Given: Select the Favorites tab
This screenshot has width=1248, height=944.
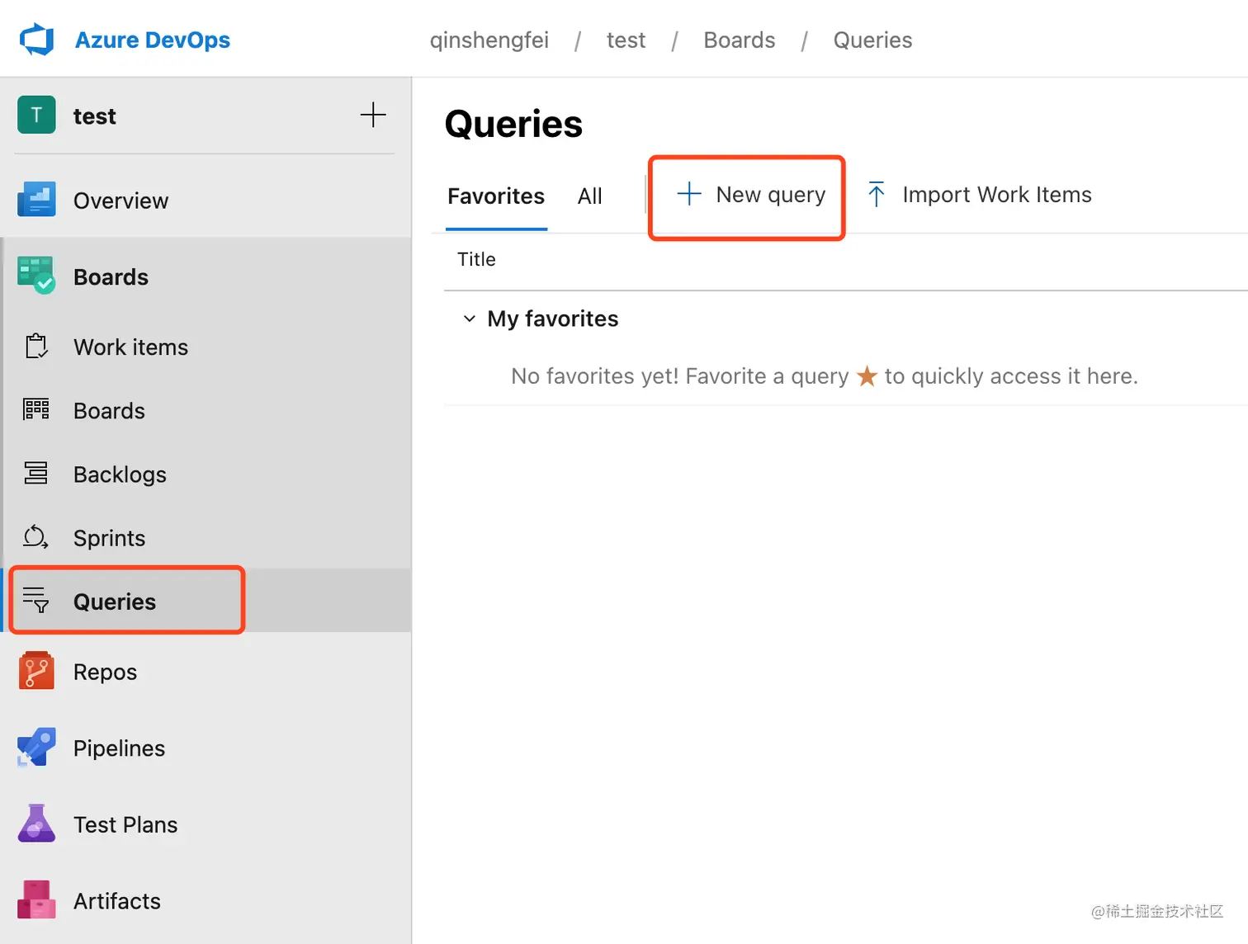Looking at the screenshot, I should tap(496, 196).
